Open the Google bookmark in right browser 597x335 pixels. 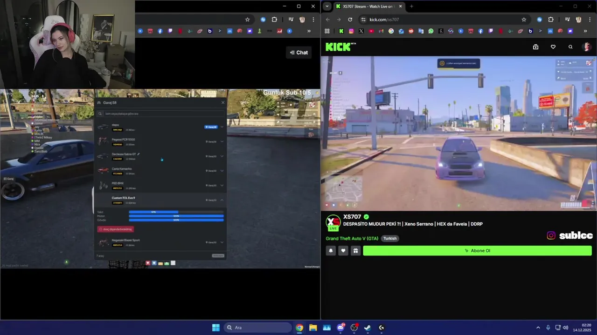pos(391,31)
